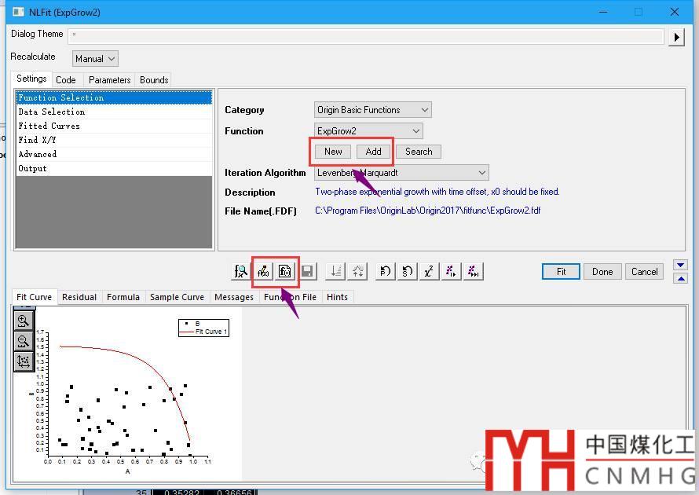The height and width of the screenshot is (495, 699).
Task: Click the chi-square calculation icon
Action: (429, 271)
